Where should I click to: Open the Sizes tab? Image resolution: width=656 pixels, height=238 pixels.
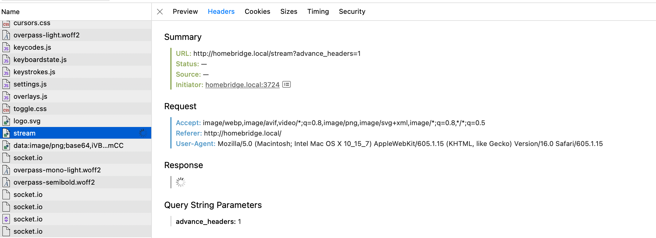288,11
